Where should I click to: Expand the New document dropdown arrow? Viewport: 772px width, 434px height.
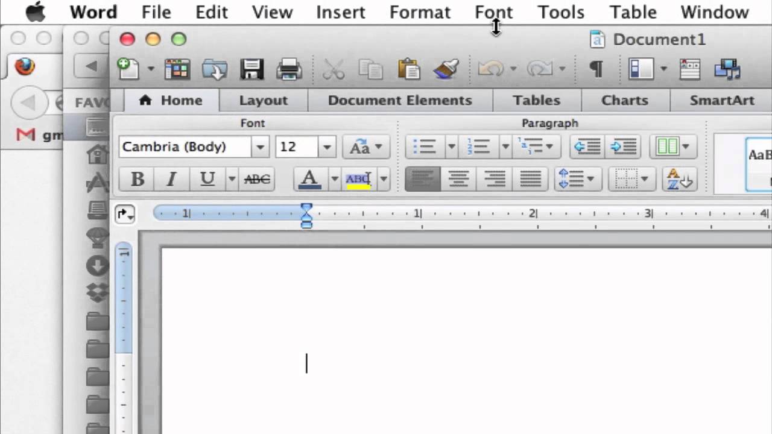[150, 69]
